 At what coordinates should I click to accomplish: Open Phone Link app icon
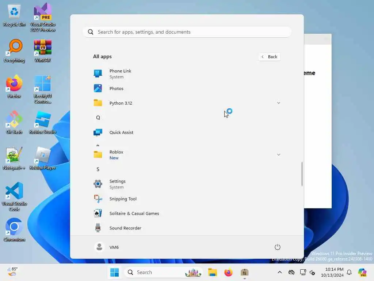click(x=98, y=74)
